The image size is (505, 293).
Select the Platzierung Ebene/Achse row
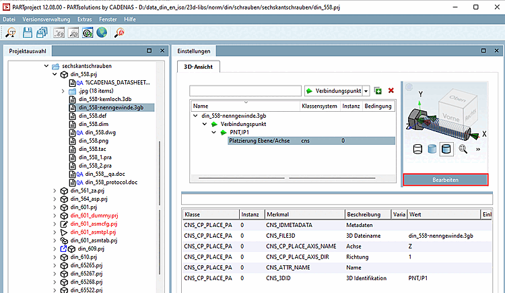pyautogui.click(x=259, y=141)
